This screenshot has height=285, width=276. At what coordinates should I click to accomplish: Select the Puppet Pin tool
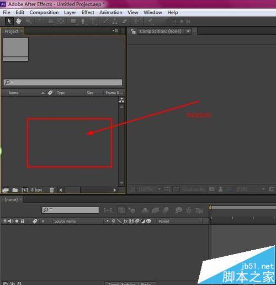pyautogui.click(x=151, y=22)
